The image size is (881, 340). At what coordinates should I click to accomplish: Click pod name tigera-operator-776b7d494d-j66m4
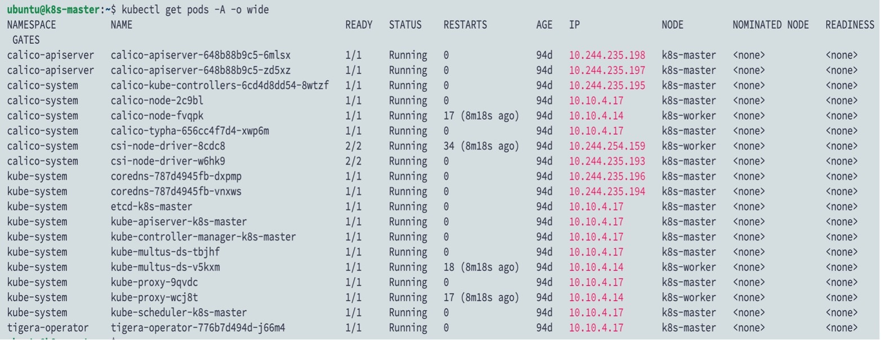click(198, 328)
